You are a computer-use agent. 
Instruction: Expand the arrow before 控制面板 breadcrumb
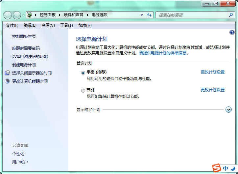click(x=36, y=15)
